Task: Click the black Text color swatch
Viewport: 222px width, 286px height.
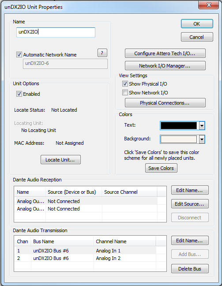Action: (179, 125)
